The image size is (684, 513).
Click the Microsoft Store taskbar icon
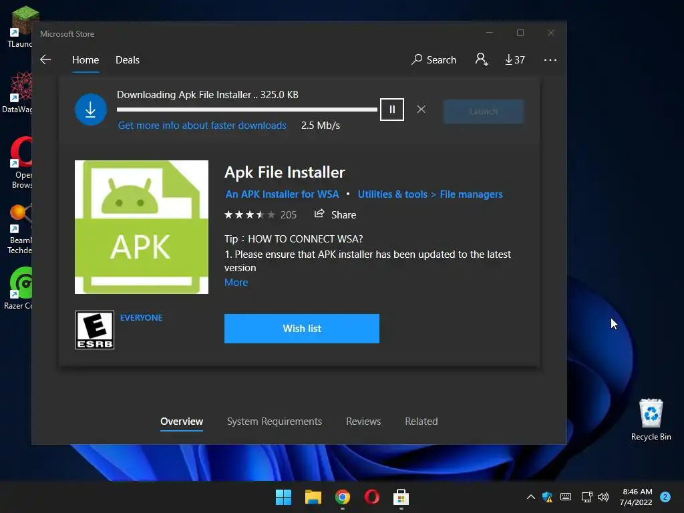[401, 497]
